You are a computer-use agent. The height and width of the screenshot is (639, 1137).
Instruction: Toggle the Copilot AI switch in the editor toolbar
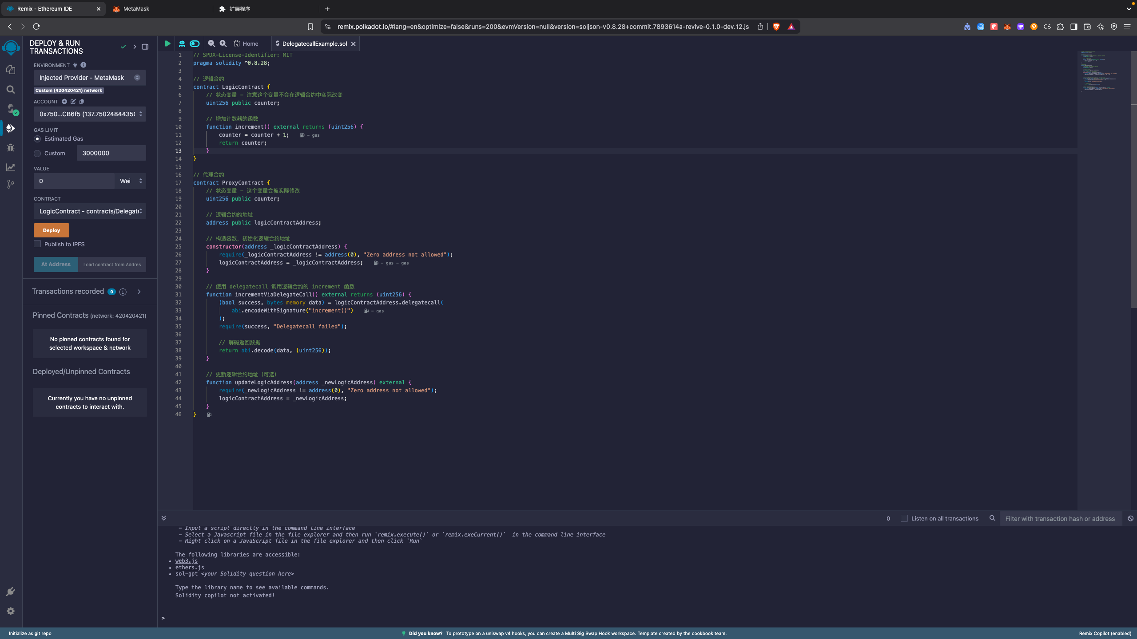[195, 43]
